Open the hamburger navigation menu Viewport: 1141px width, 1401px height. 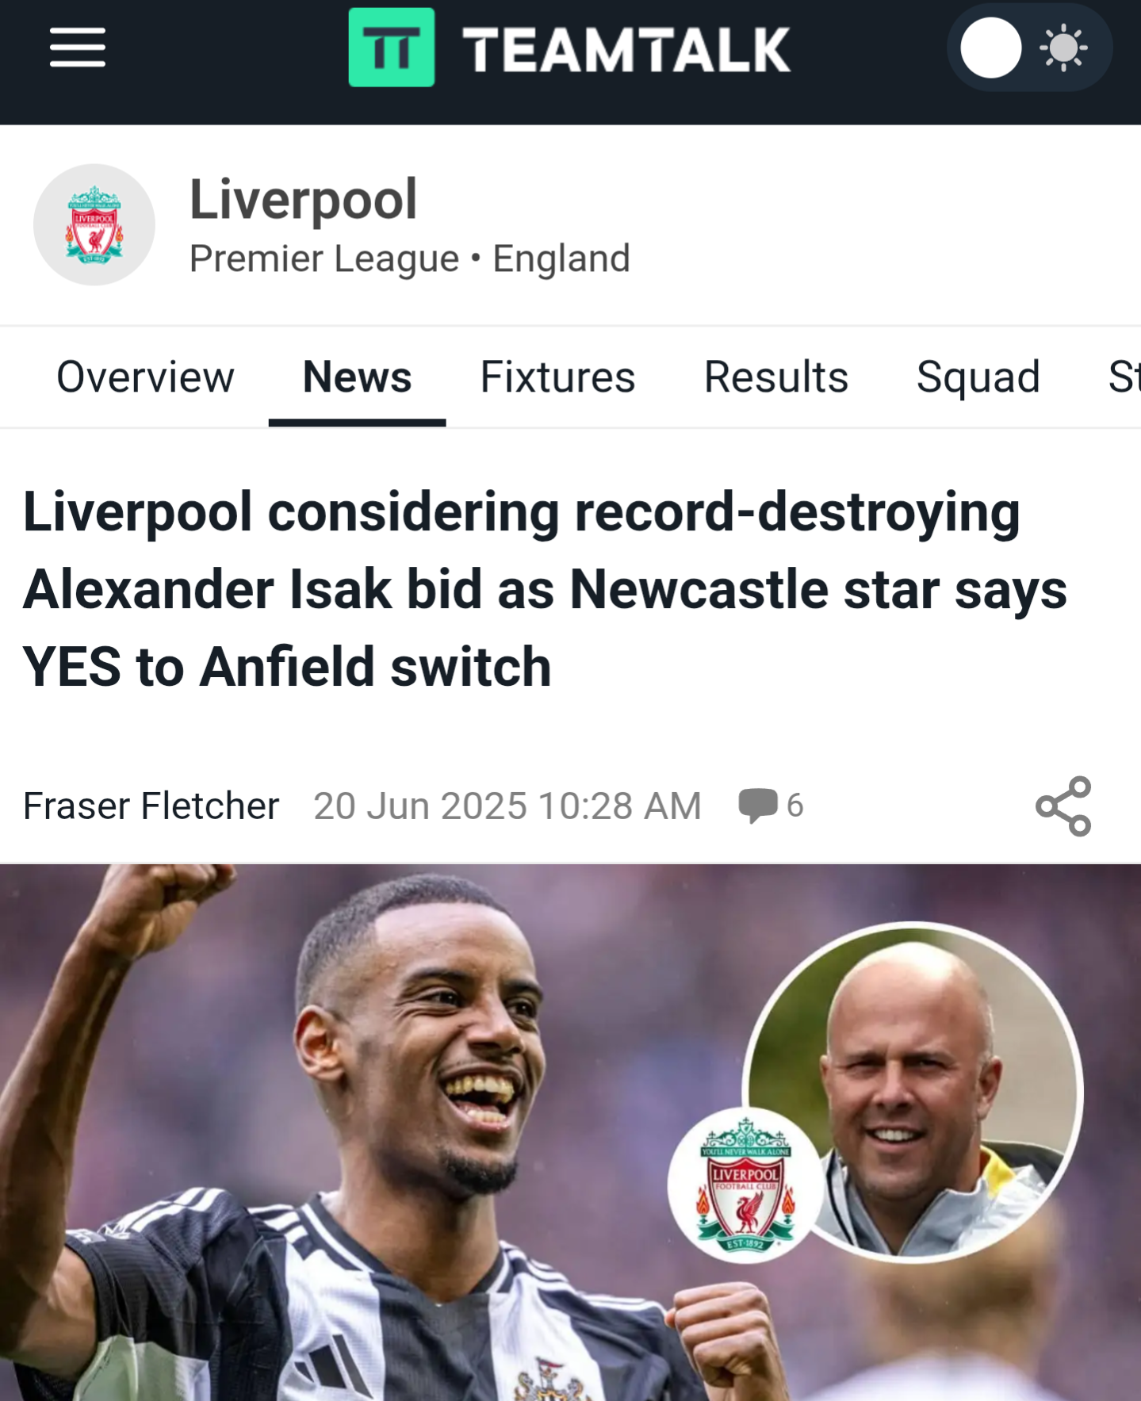(78, 48)
